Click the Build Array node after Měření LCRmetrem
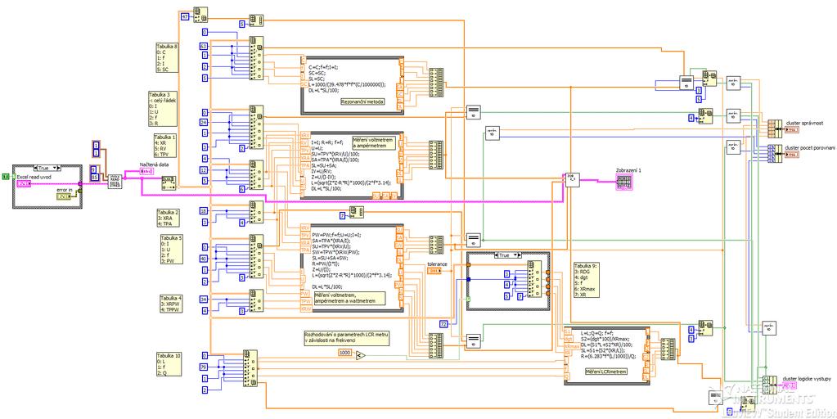The width and height of the screenshot is (837, 419). (x=668, y=350)
